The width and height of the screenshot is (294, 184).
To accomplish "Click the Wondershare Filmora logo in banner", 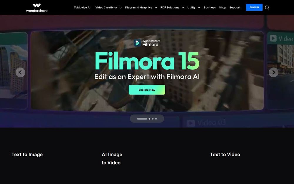I will [147, 43].
